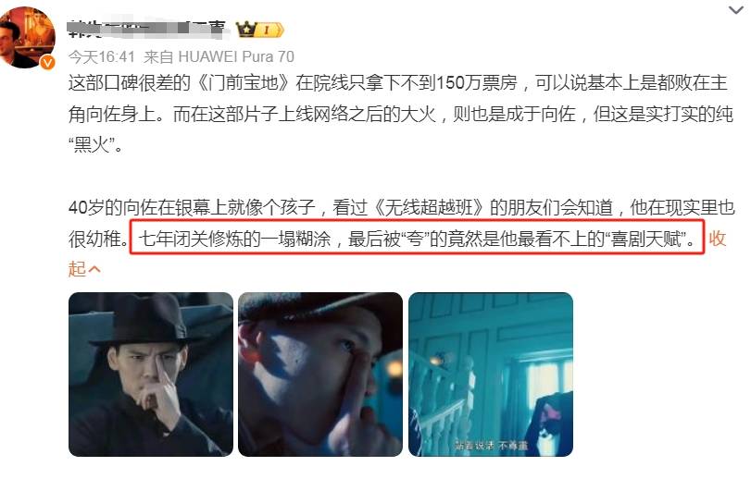
Task: Open the man in black hat thumbnail
Action: (151, 375)
